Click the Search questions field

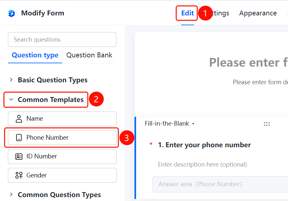click(62, 40)
